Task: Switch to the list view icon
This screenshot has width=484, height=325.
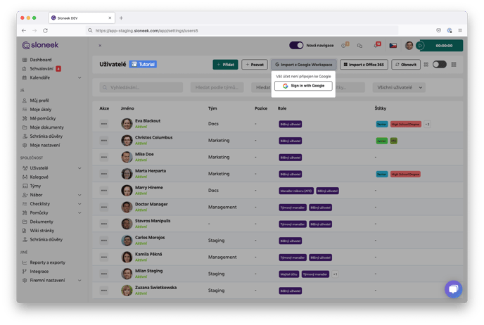Action: pos(454,65)
